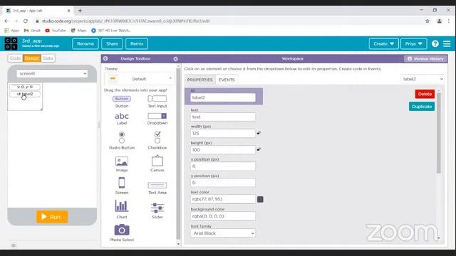Open the Gmail bookmark
Screen dimensions: 456x256
32,31
